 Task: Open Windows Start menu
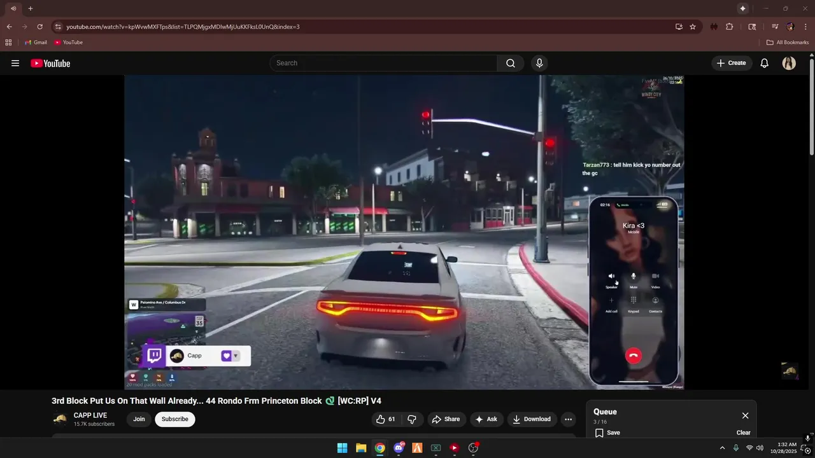click(x=342, y=448)
